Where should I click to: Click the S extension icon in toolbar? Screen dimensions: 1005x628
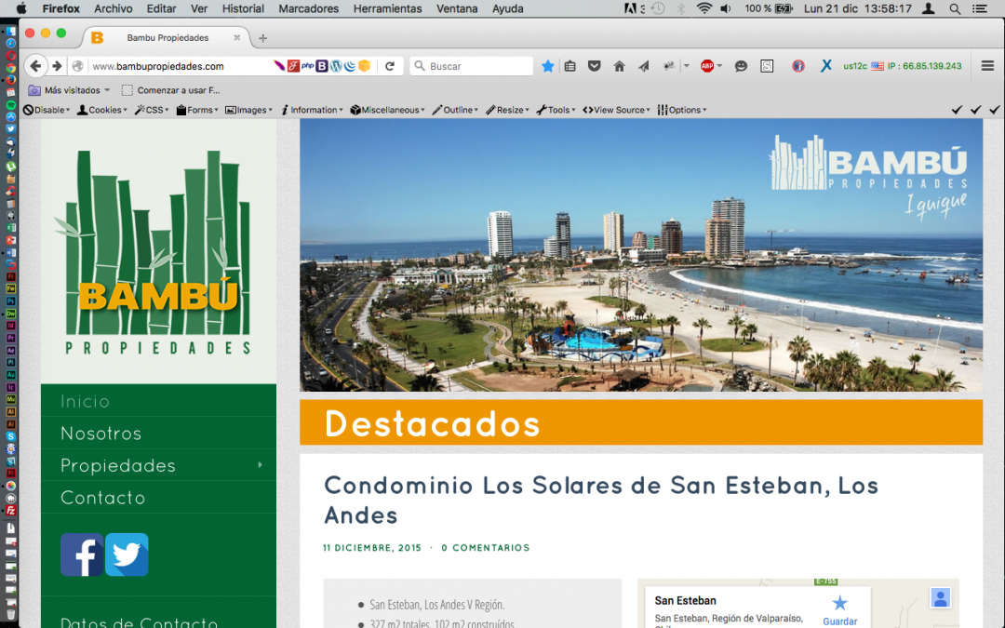[767, 66]
